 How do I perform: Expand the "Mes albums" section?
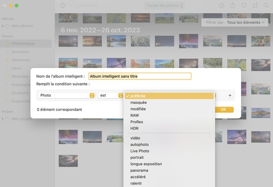[3, 26]
